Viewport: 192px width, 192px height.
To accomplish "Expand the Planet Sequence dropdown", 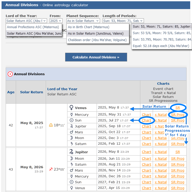I will (83, 21).
